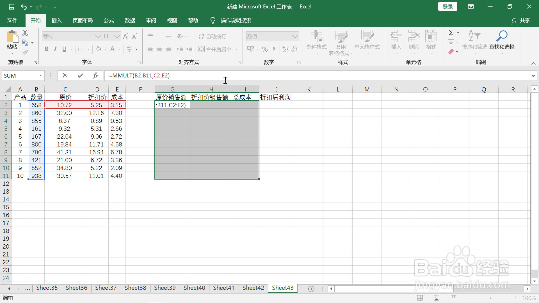Confirm formula with Enter checkmark icon
This screenshot has height=303, width=539.
[80, 75]
